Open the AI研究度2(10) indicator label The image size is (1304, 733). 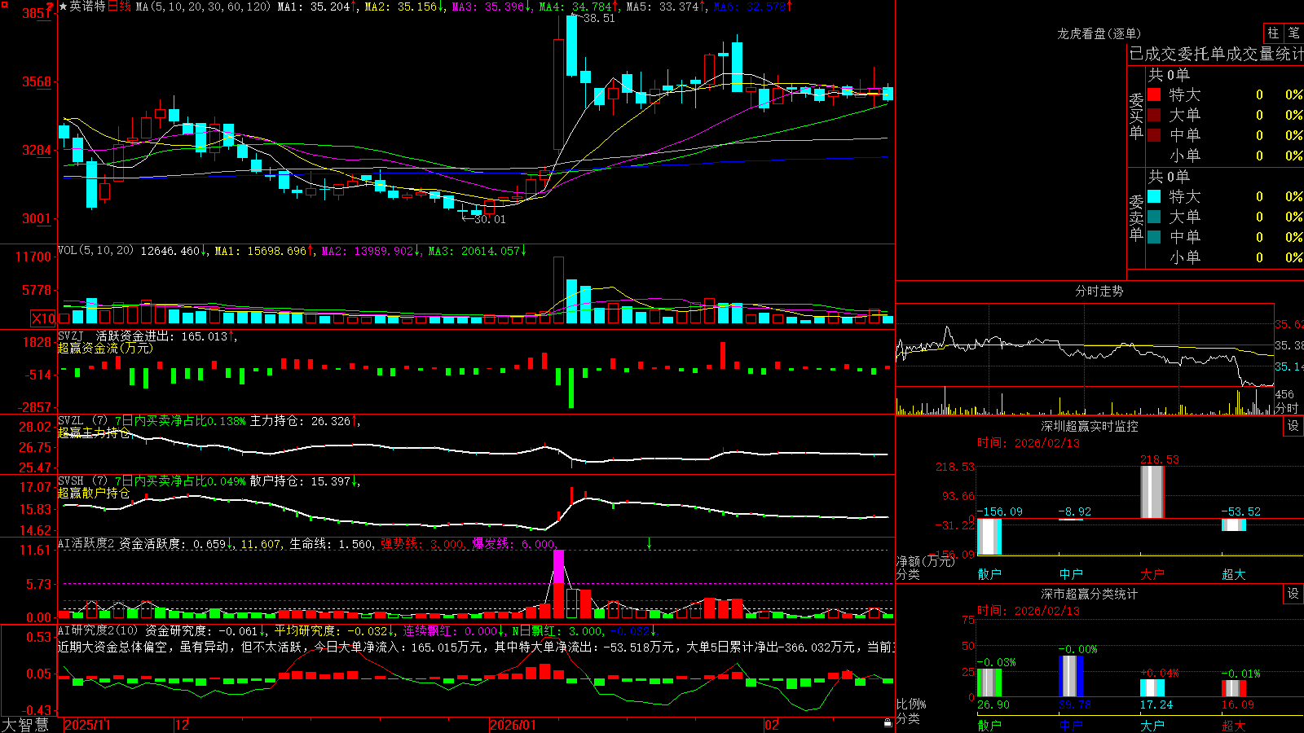[x=99, y=630]
